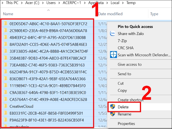Choose Delete from the context menu
This screenshot has width=172, height=129.
click(123, 107)
